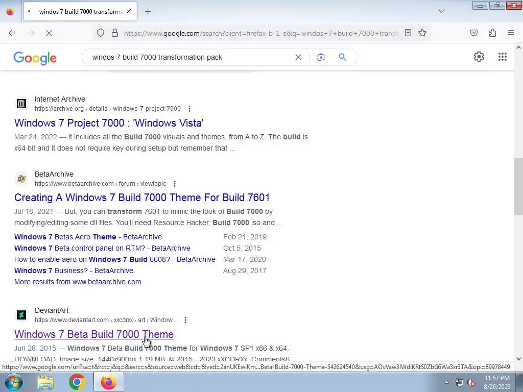
Task: Click the archive.org URL breadcrumb
Action: click(107, 109)
